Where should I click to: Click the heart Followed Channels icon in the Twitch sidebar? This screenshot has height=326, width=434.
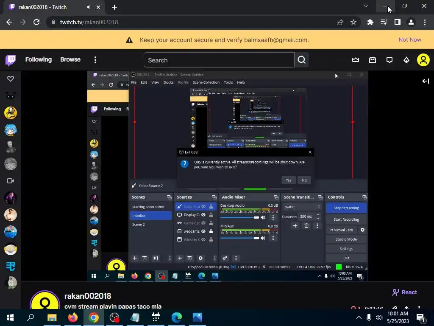pyautogui.click(x=11, y=79)
